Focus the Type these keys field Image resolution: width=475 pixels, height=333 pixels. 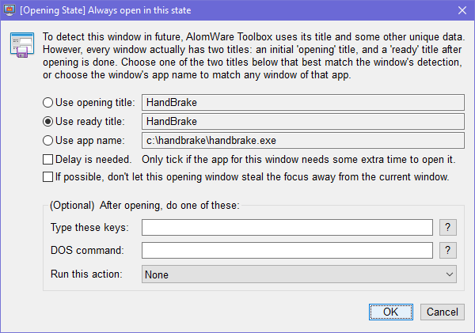pos(287,228)
